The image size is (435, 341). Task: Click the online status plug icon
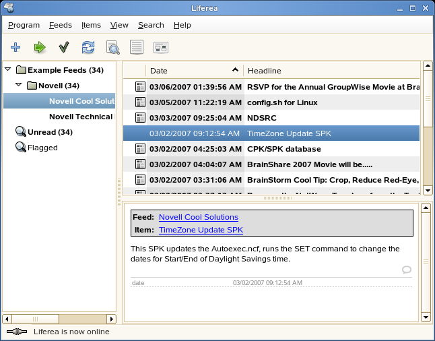[17, 332]
